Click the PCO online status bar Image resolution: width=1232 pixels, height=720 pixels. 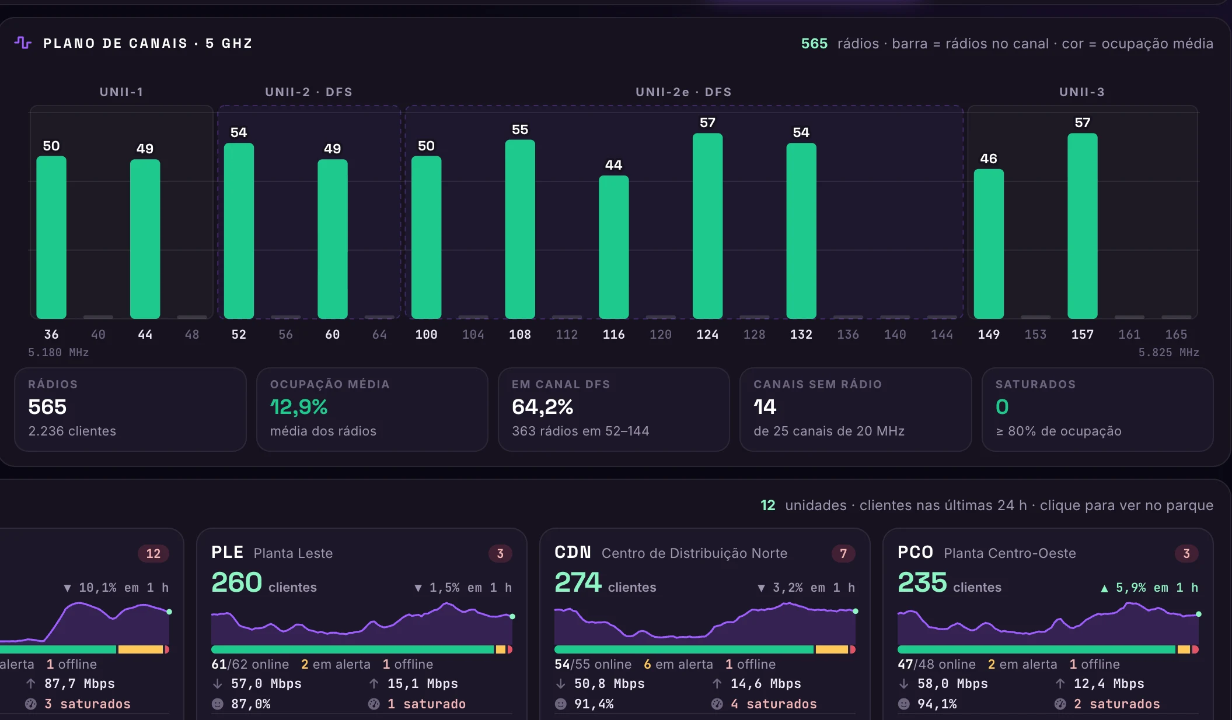[1048, 649]
